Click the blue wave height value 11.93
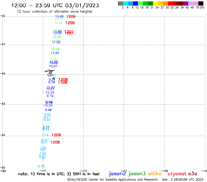 point(55,53)
